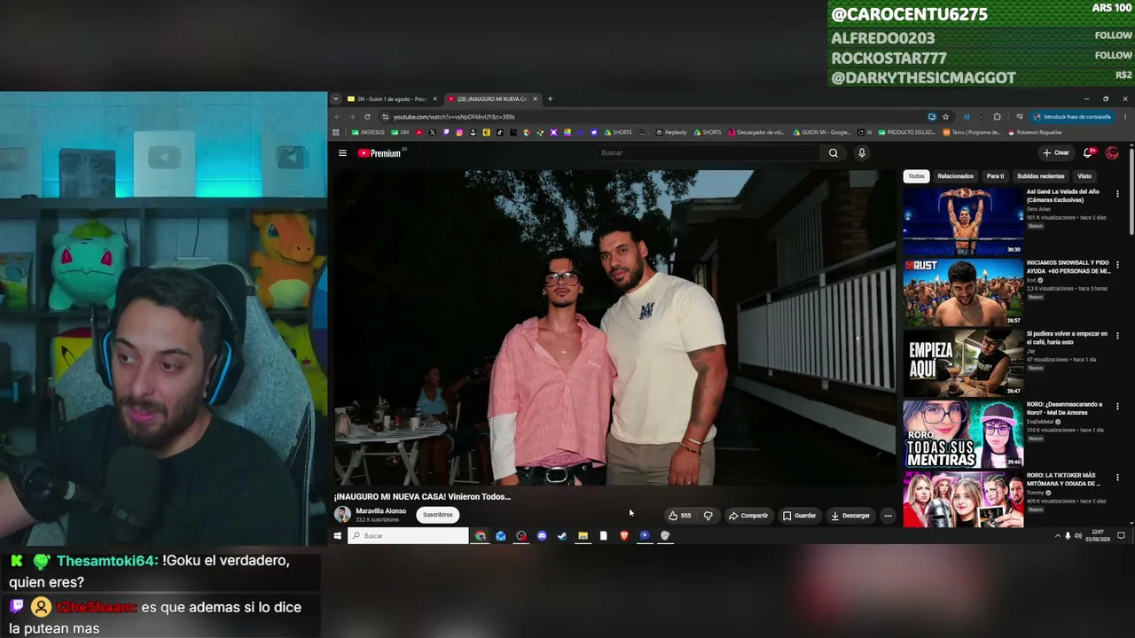Screen dimensions: 1135x638
Task: Open Brave browser from the taskbar
Action: (623, 536)
